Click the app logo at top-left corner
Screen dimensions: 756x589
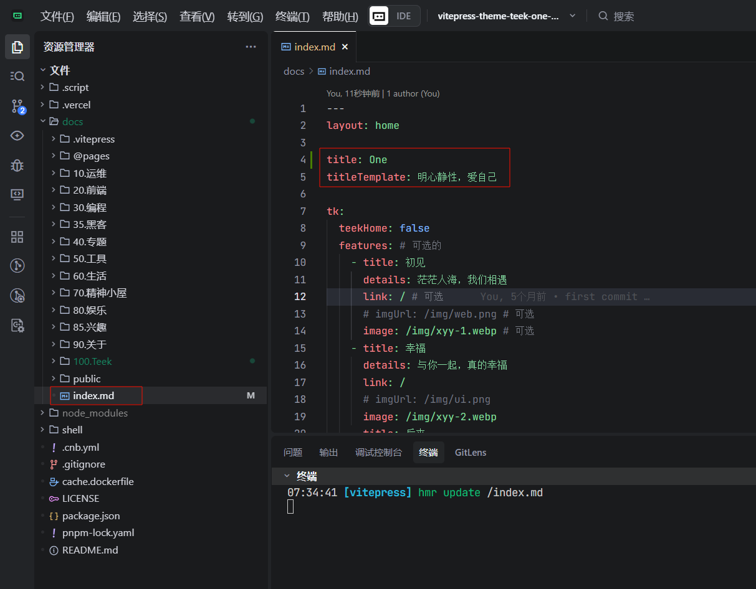17,16
